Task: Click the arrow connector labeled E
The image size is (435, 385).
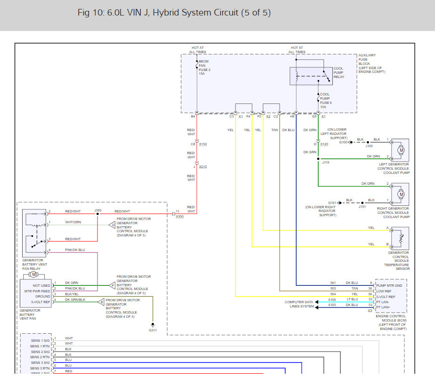Action: [101, 302]
